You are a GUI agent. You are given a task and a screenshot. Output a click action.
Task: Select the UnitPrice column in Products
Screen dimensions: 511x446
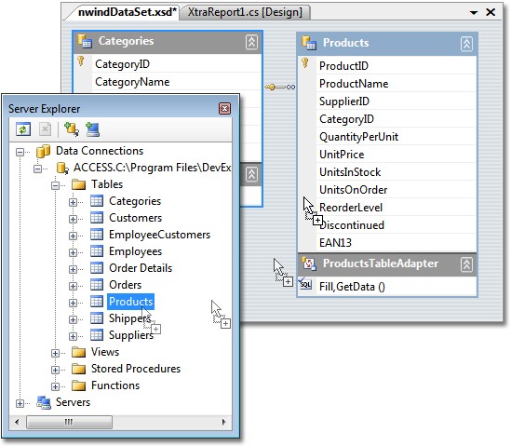tap(342, 155)
